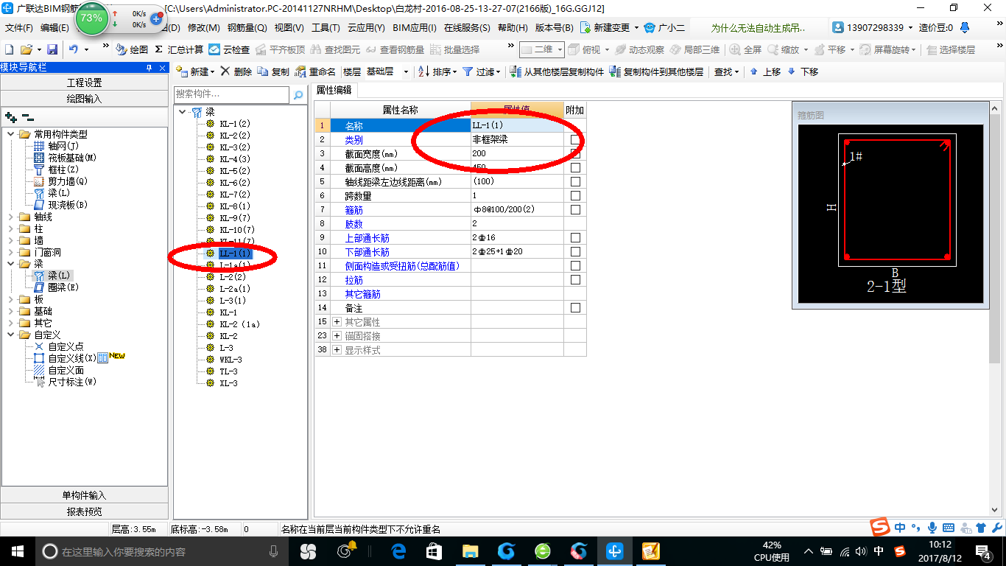Open the 钢筋量(Q) menu
The width and height of the screenshot is (1006, 566).
pyautogui.click(x=247, y=27)
